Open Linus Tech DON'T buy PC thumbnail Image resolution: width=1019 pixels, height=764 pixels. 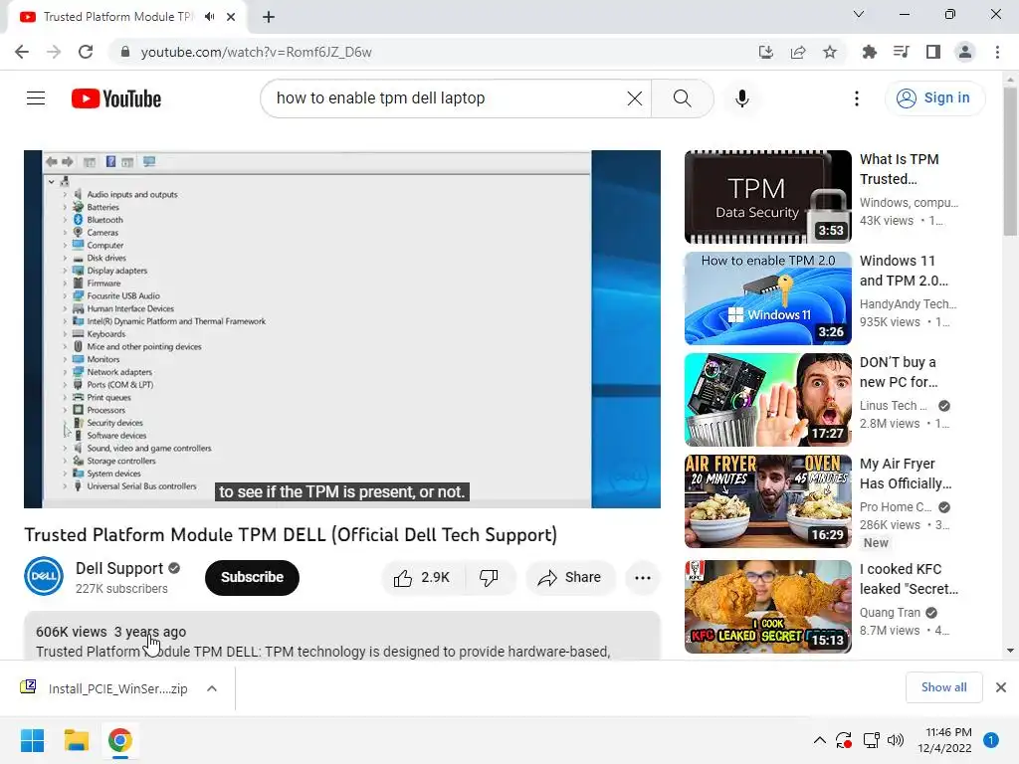pos(767,400)
